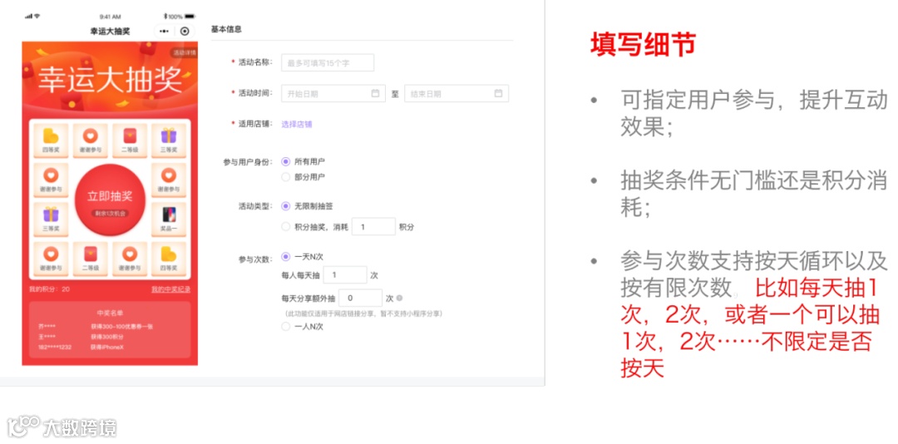Click 每天分享额外抽 count input
The width and height of the screenshot is (898, 444).
[360, 298]
